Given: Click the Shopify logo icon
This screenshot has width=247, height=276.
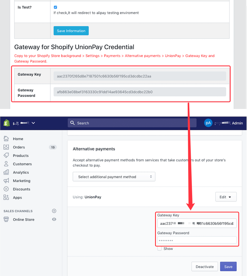Looking at the screenshot, I should (x=6, y=123).
